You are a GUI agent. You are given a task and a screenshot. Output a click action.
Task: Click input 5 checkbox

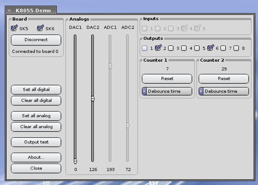[197, 28]
